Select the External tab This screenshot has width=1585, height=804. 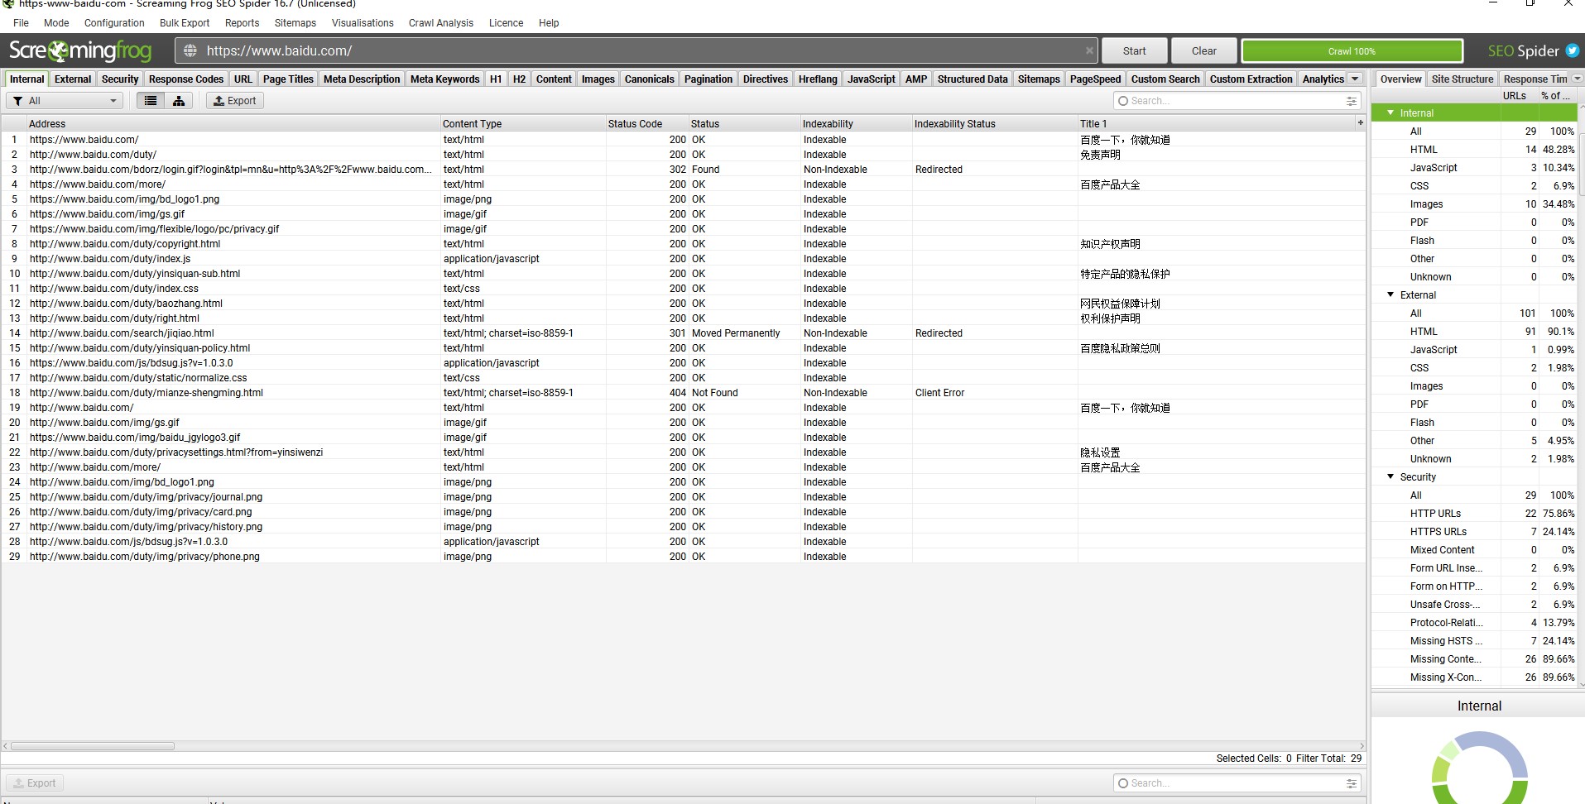pos(73,79)
